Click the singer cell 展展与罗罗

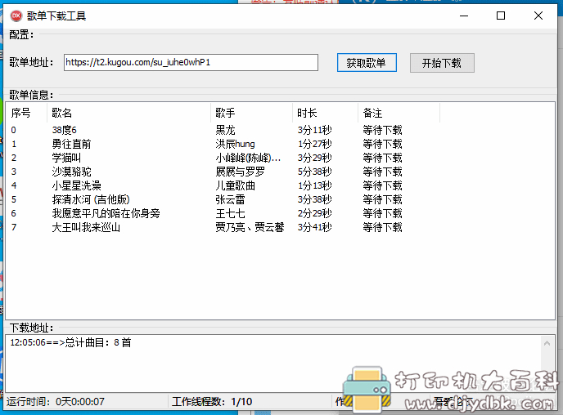241,172
